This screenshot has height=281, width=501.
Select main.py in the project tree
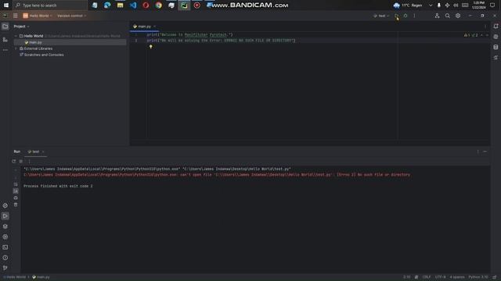(x=70, y=42)
